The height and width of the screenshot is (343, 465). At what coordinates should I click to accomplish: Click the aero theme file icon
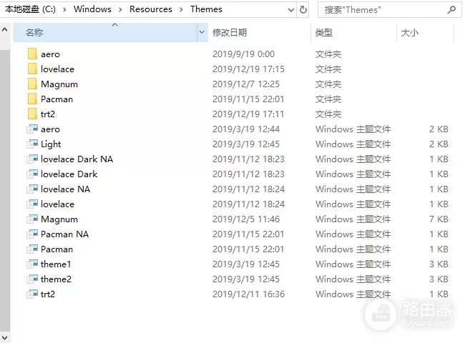pyautogui.click(x=32, y=129)
